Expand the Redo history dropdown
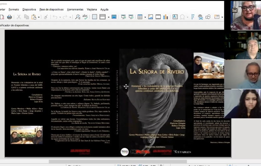The image size is (261, 166). tap(70, 17)
